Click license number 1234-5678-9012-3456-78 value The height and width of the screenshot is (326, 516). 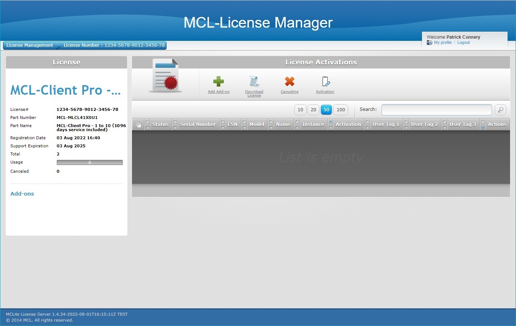87,109
